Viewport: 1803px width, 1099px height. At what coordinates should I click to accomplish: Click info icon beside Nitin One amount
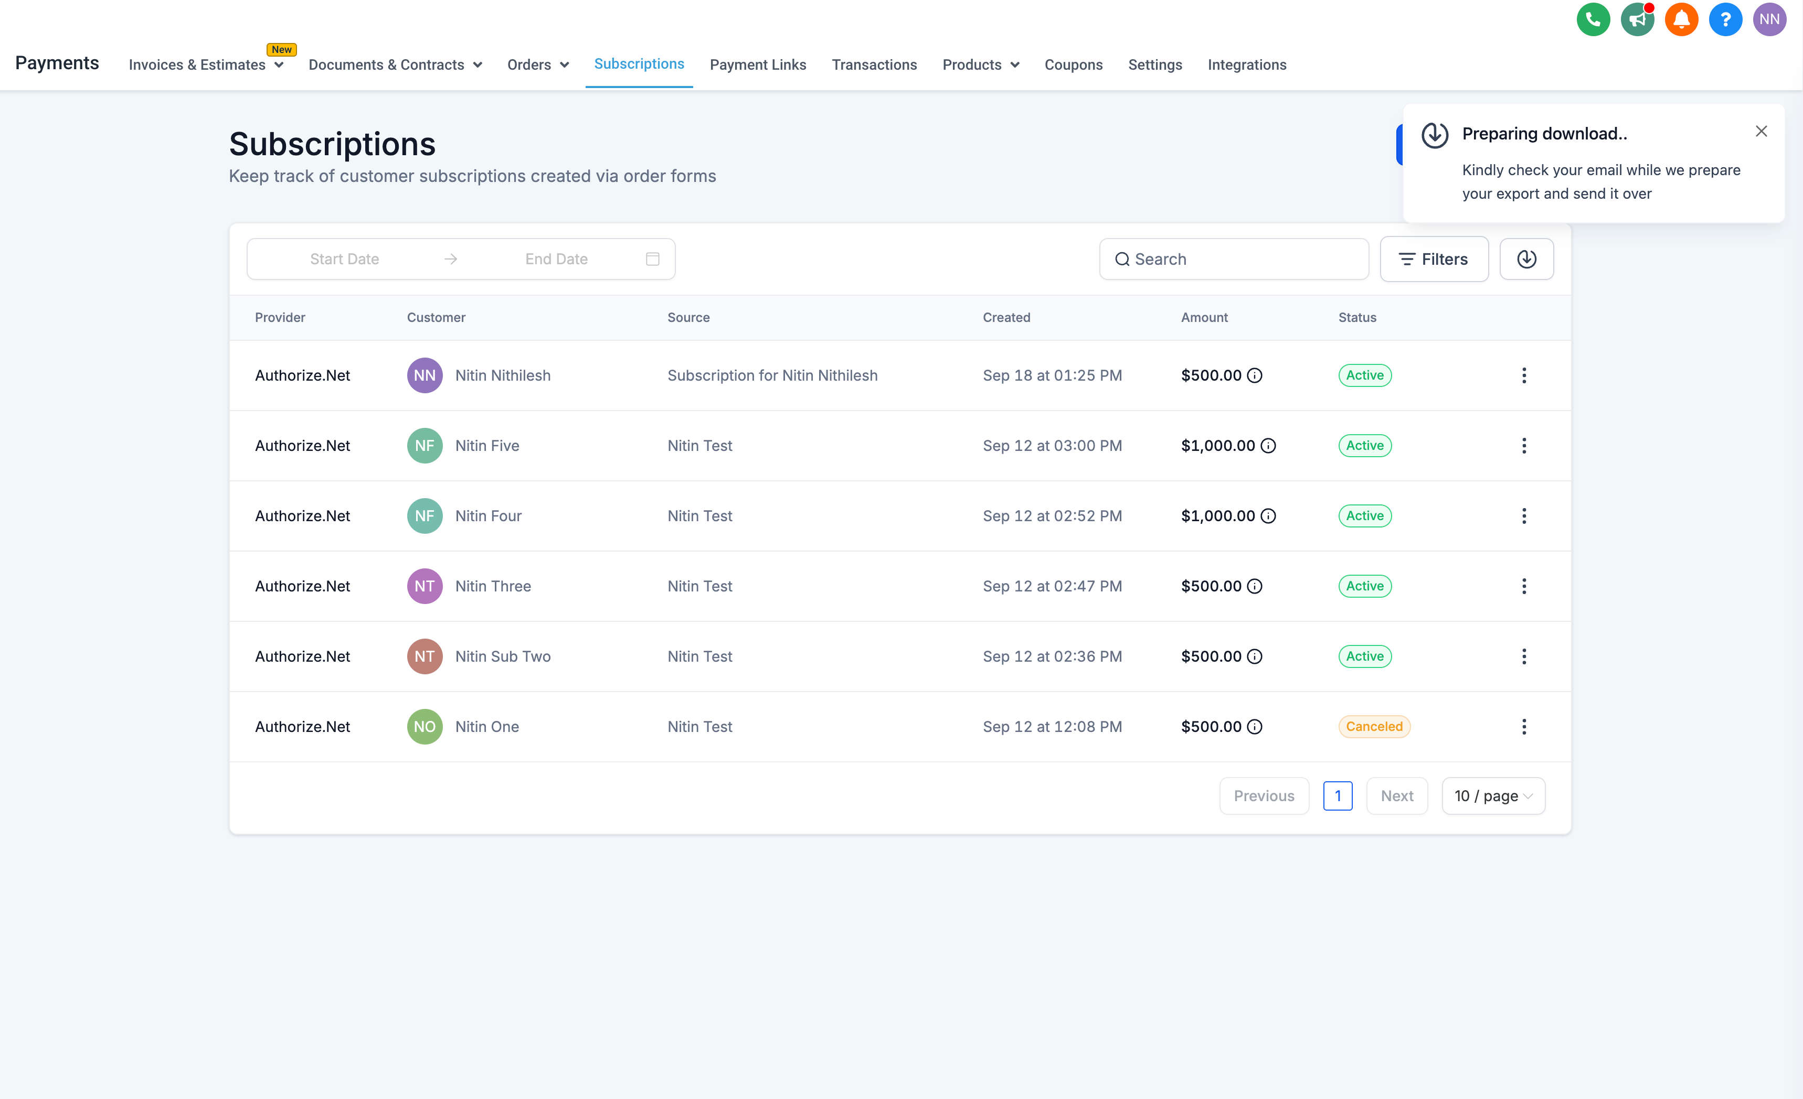pyautogui.click(x=1254, y=727)
